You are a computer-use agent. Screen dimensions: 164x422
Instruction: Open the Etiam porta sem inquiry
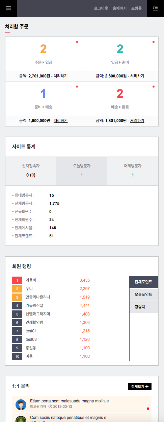70,401
